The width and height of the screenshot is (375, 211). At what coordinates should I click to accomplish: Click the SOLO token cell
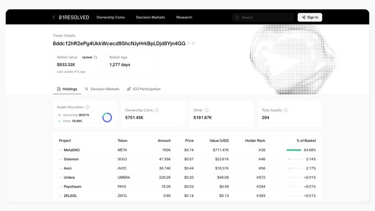click(x=122, y=159)
